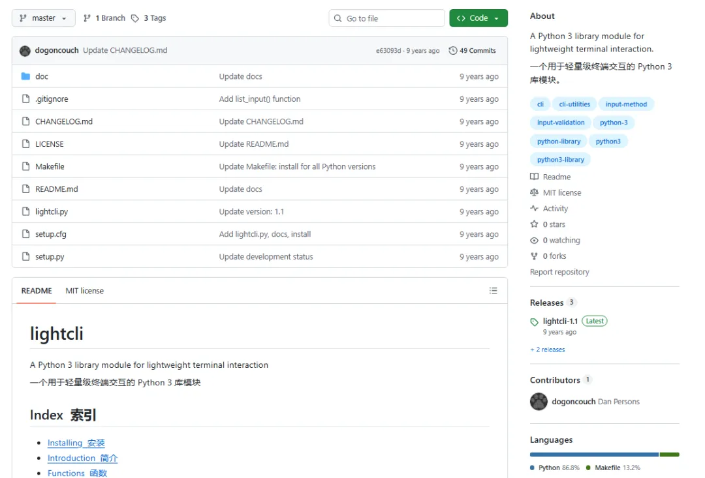Click the file icon next to .gitignore
The width and height of the screenshot is (705, 478).
[x=25, y=99]
